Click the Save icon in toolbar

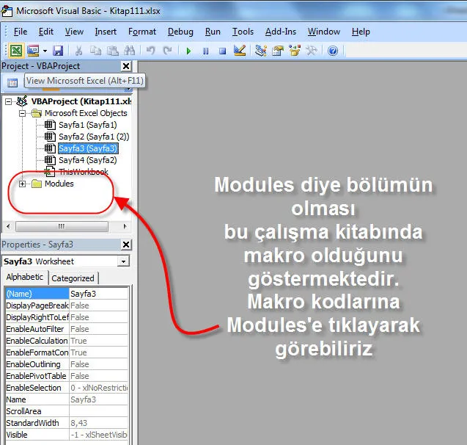(x=58, y=51)
